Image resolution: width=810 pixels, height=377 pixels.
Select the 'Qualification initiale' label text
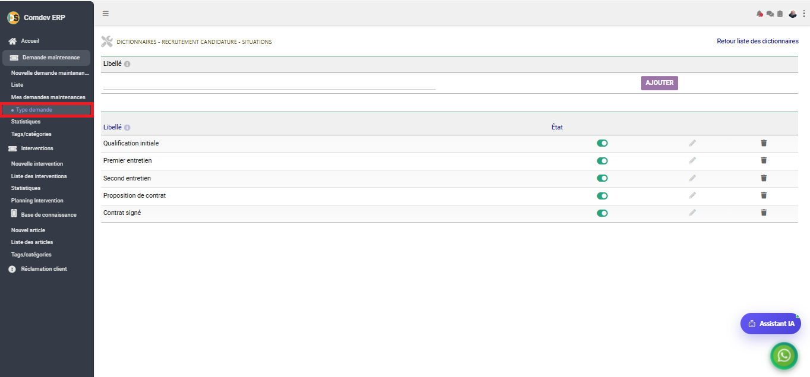point(131,143)
